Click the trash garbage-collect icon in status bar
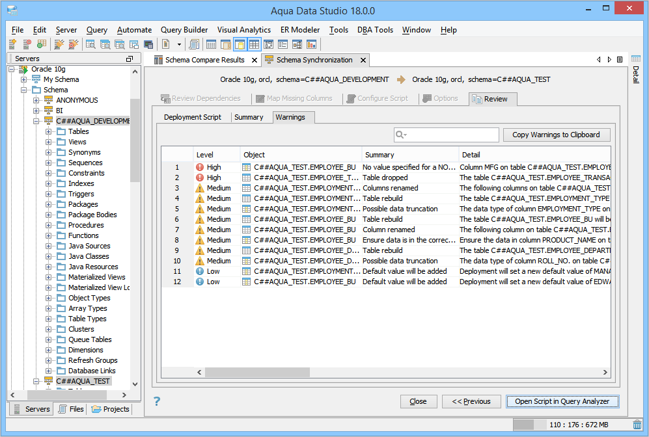This screenshot has width=649, height=437. (637, 425)
